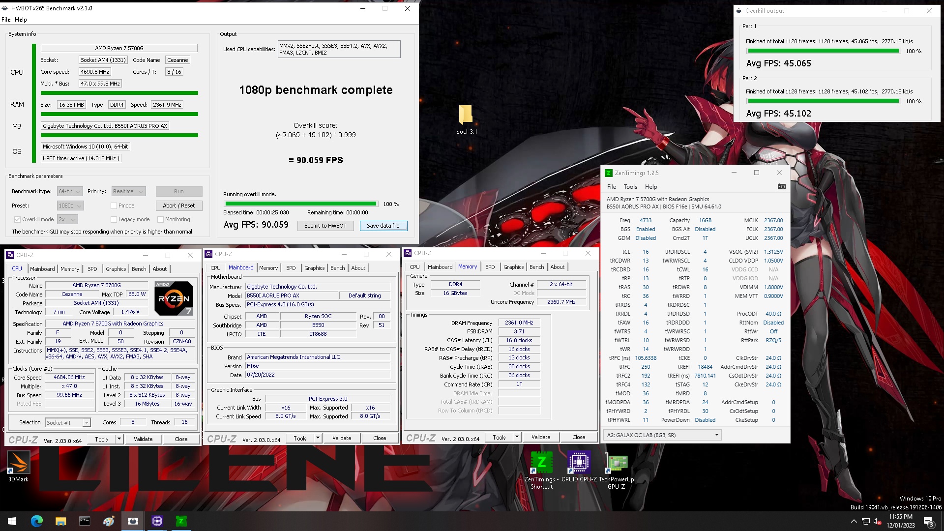
Task: Open File menu in HWBOT x265 Benchmark
Action: (6, 20)
